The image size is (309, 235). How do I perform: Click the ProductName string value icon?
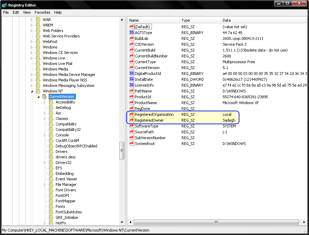pos(131,103)
